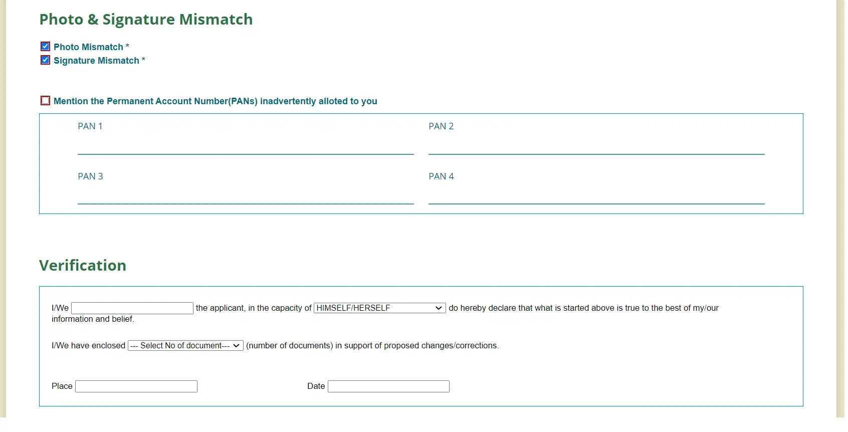Click the PAN 1 input field
848x432 pixels.
pyautogui.click(x=246, y=145)
